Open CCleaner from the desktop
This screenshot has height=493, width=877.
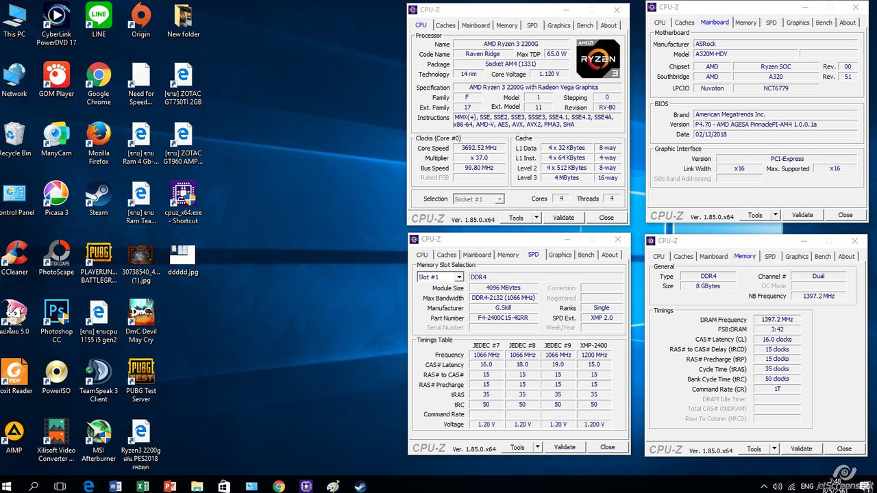coord(15,253)
